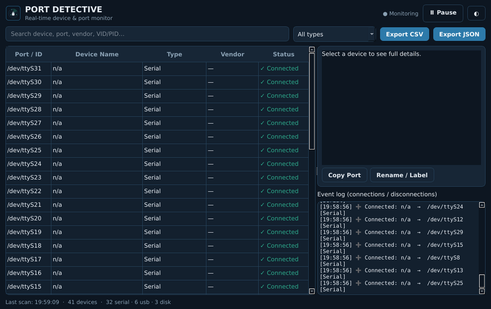The height and width of the screenshot is (309, 491).
Task: Sort by the Status column header
Action: tap(283, 54)
